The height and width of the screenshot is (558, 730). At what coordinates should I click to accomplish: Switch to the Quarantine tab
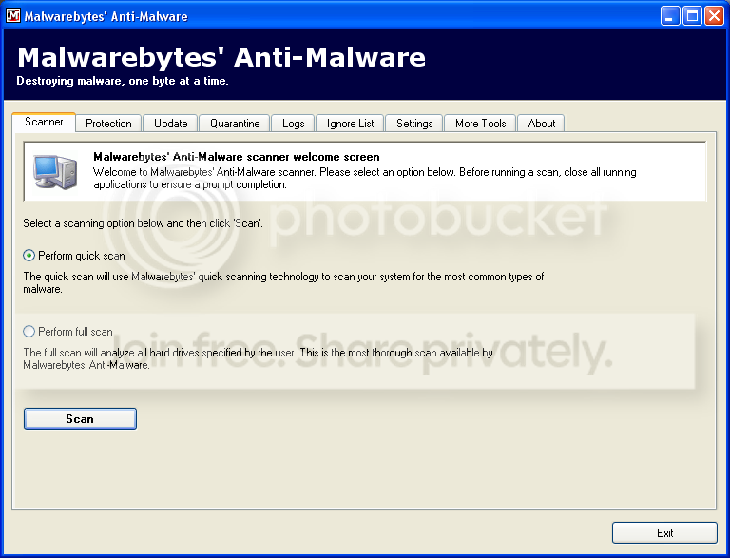(235, 124)
